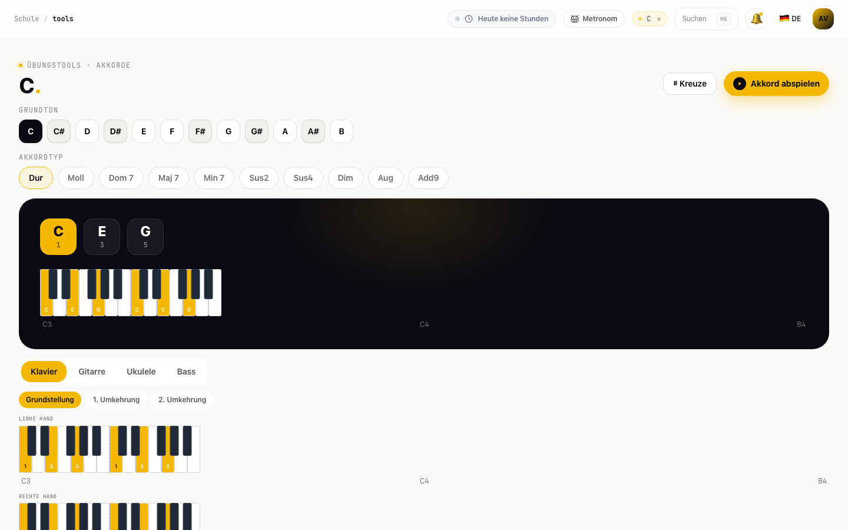Screen dimensions: 848x530
Task: Open the AV user avatar menu
Action: pyautogui.click(x=823, y=19)
